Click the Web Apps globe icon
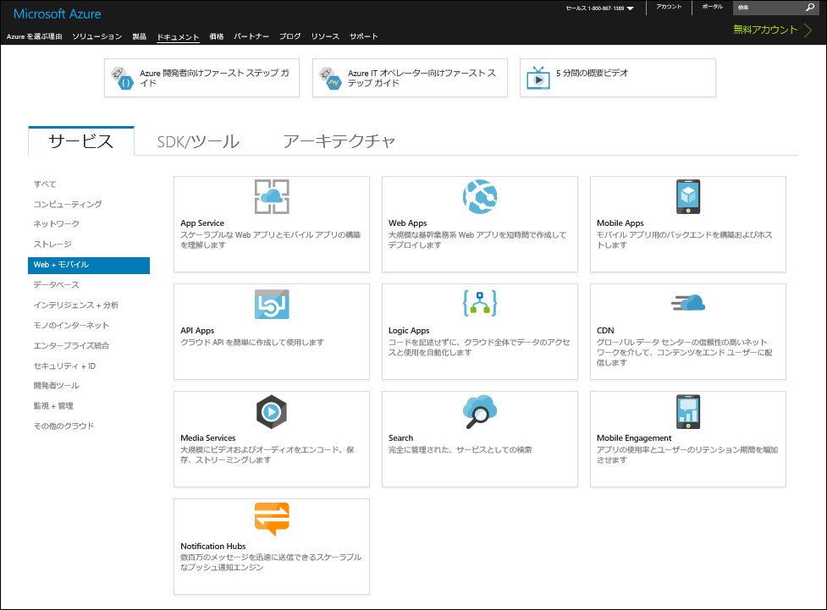 click(x=480, y=196)
